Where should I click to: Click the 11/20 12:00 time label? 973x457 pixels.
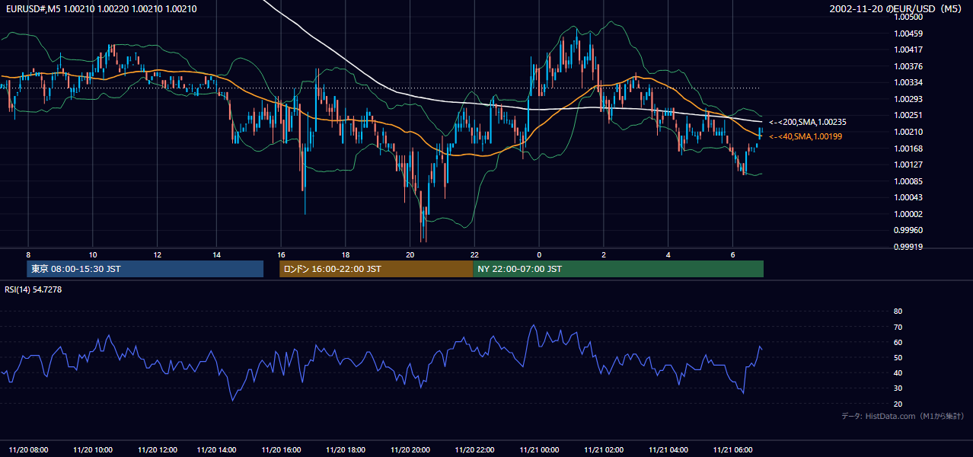pyautogui.click(x=158, y=450)
